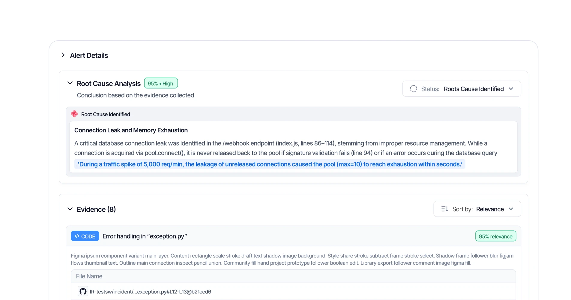Select Connection Leak and Memory Exhaustion title
This screenshot has width=571, height=300.
131,130
